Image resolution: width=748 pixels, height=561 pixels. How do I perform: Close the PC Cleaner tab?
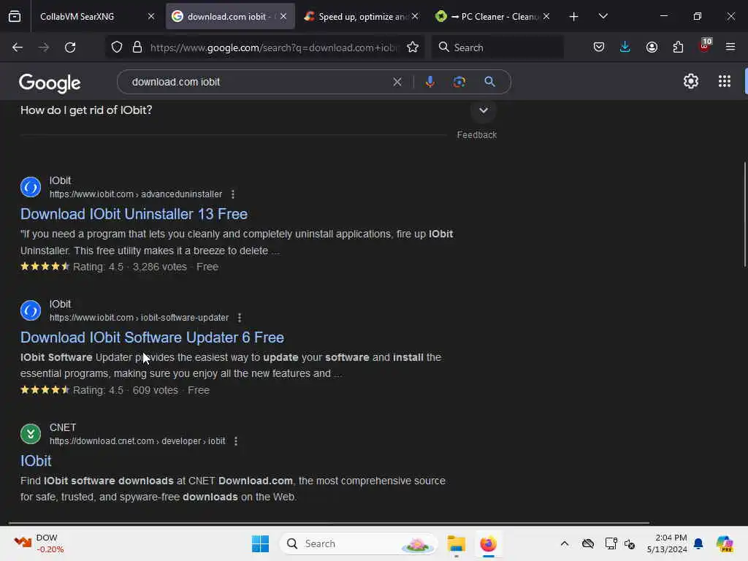546,16
